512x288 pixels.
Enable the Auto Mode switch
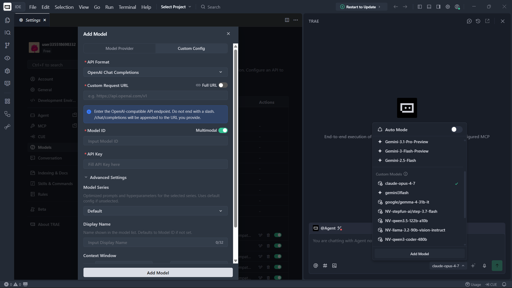(457, 129)
